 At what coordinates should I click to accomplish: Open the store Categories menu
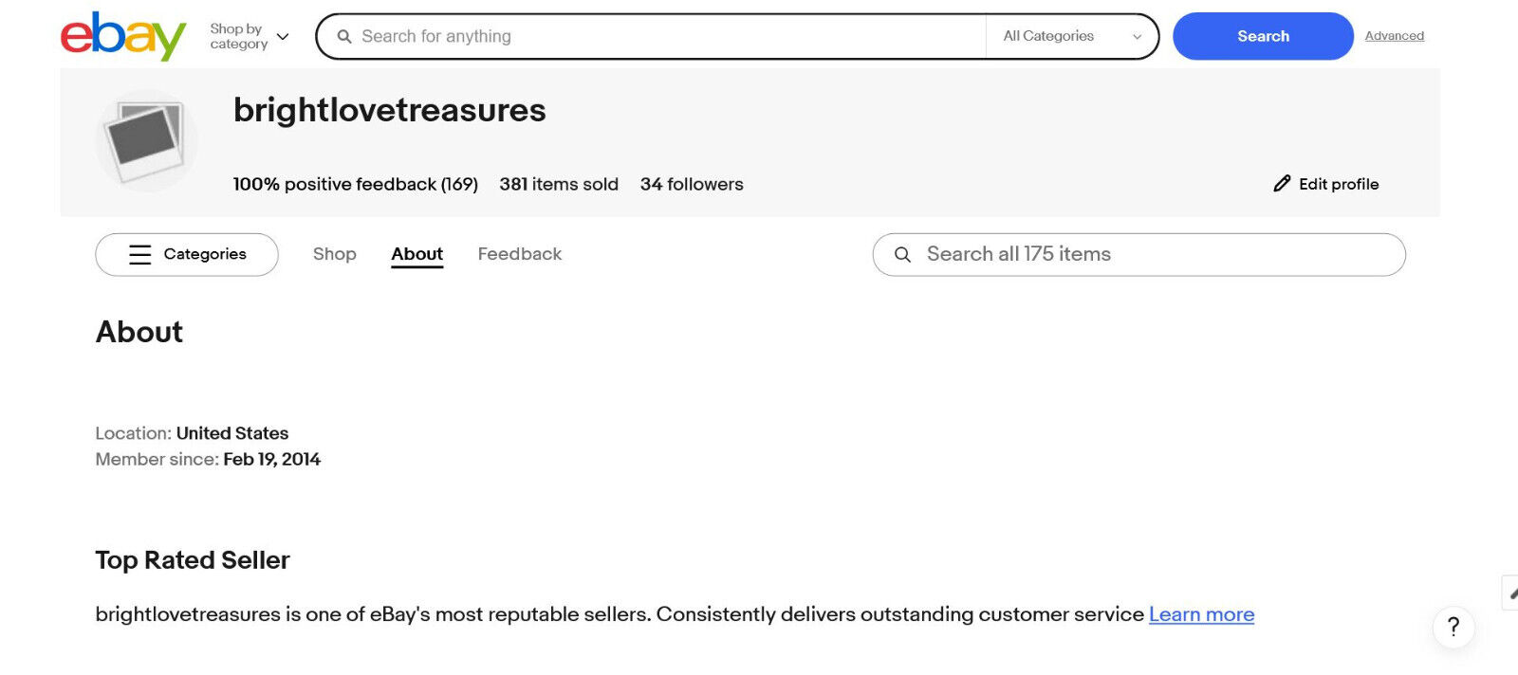(x=187, y=254)
